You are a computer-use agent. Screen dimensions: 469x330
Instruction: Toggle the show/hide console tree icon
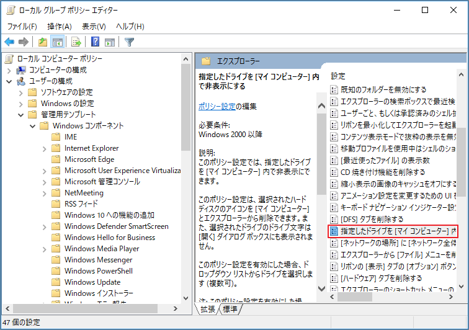(57, 42)
